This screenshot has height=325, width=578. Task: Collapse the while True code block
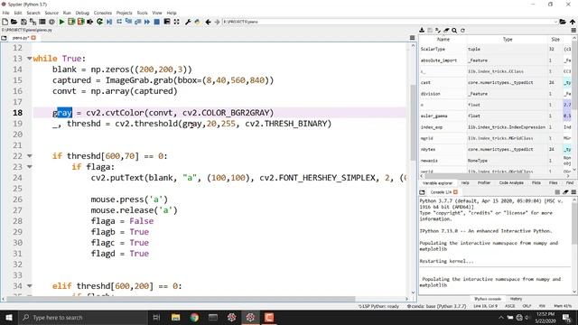click(29, 59)
